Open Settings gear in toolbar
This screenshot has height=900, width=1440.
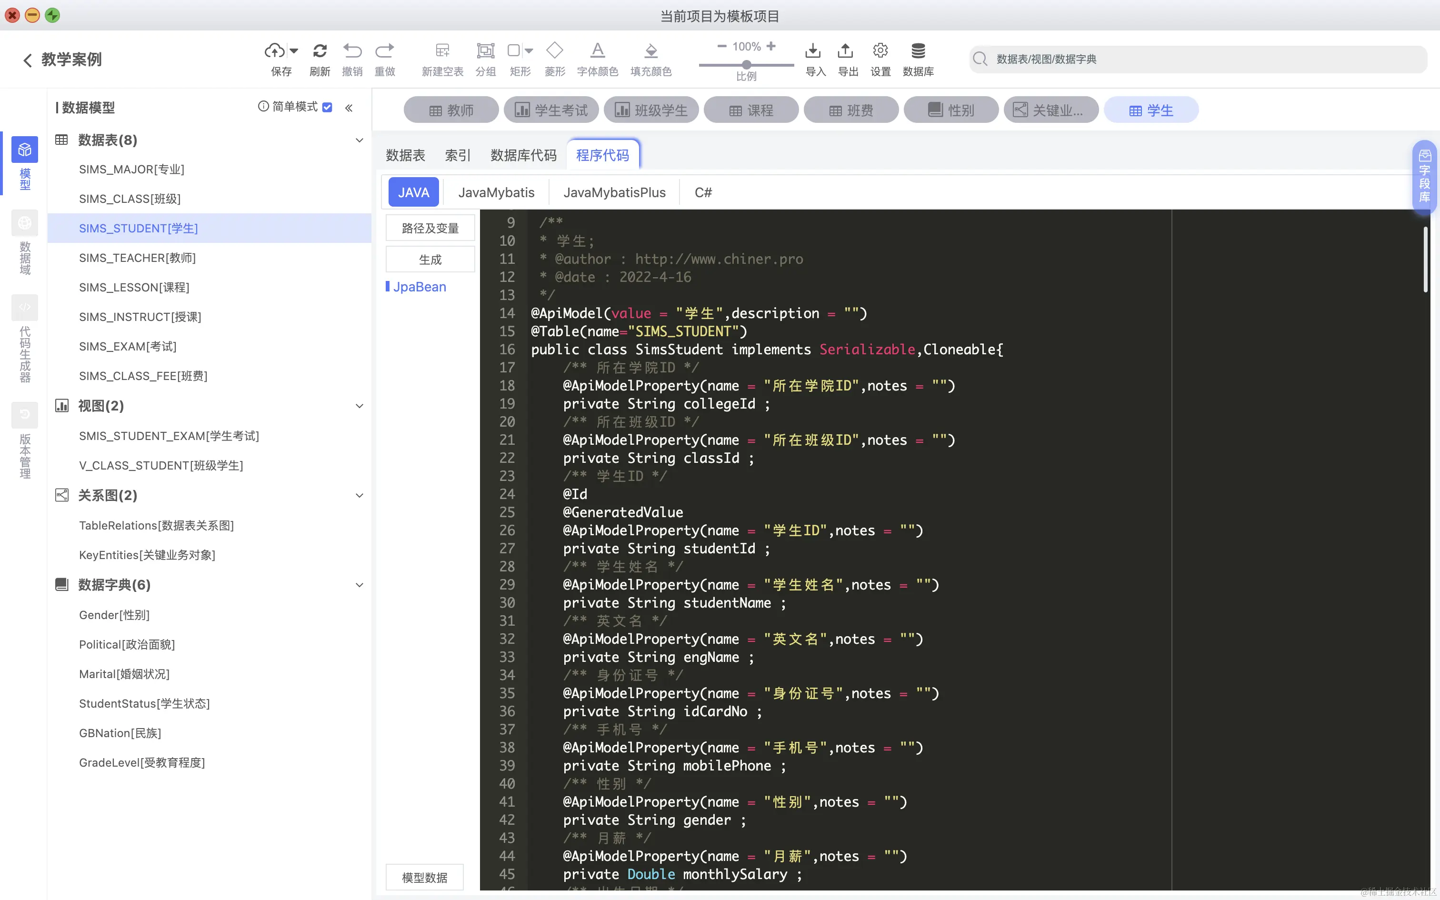pos(880,50)
